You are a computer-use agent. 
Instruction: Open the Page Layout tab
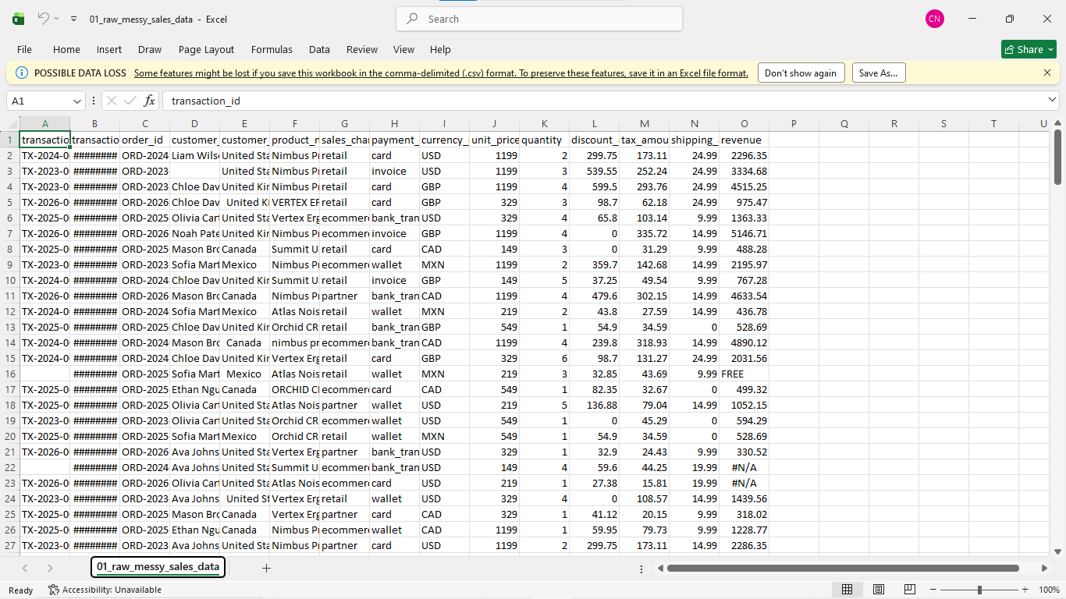[x=206, y=49]
